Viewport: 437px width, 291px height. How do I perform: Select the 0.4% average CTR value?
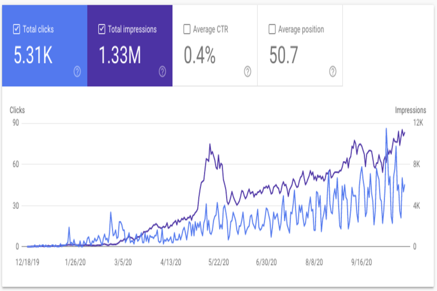(200, 55)
